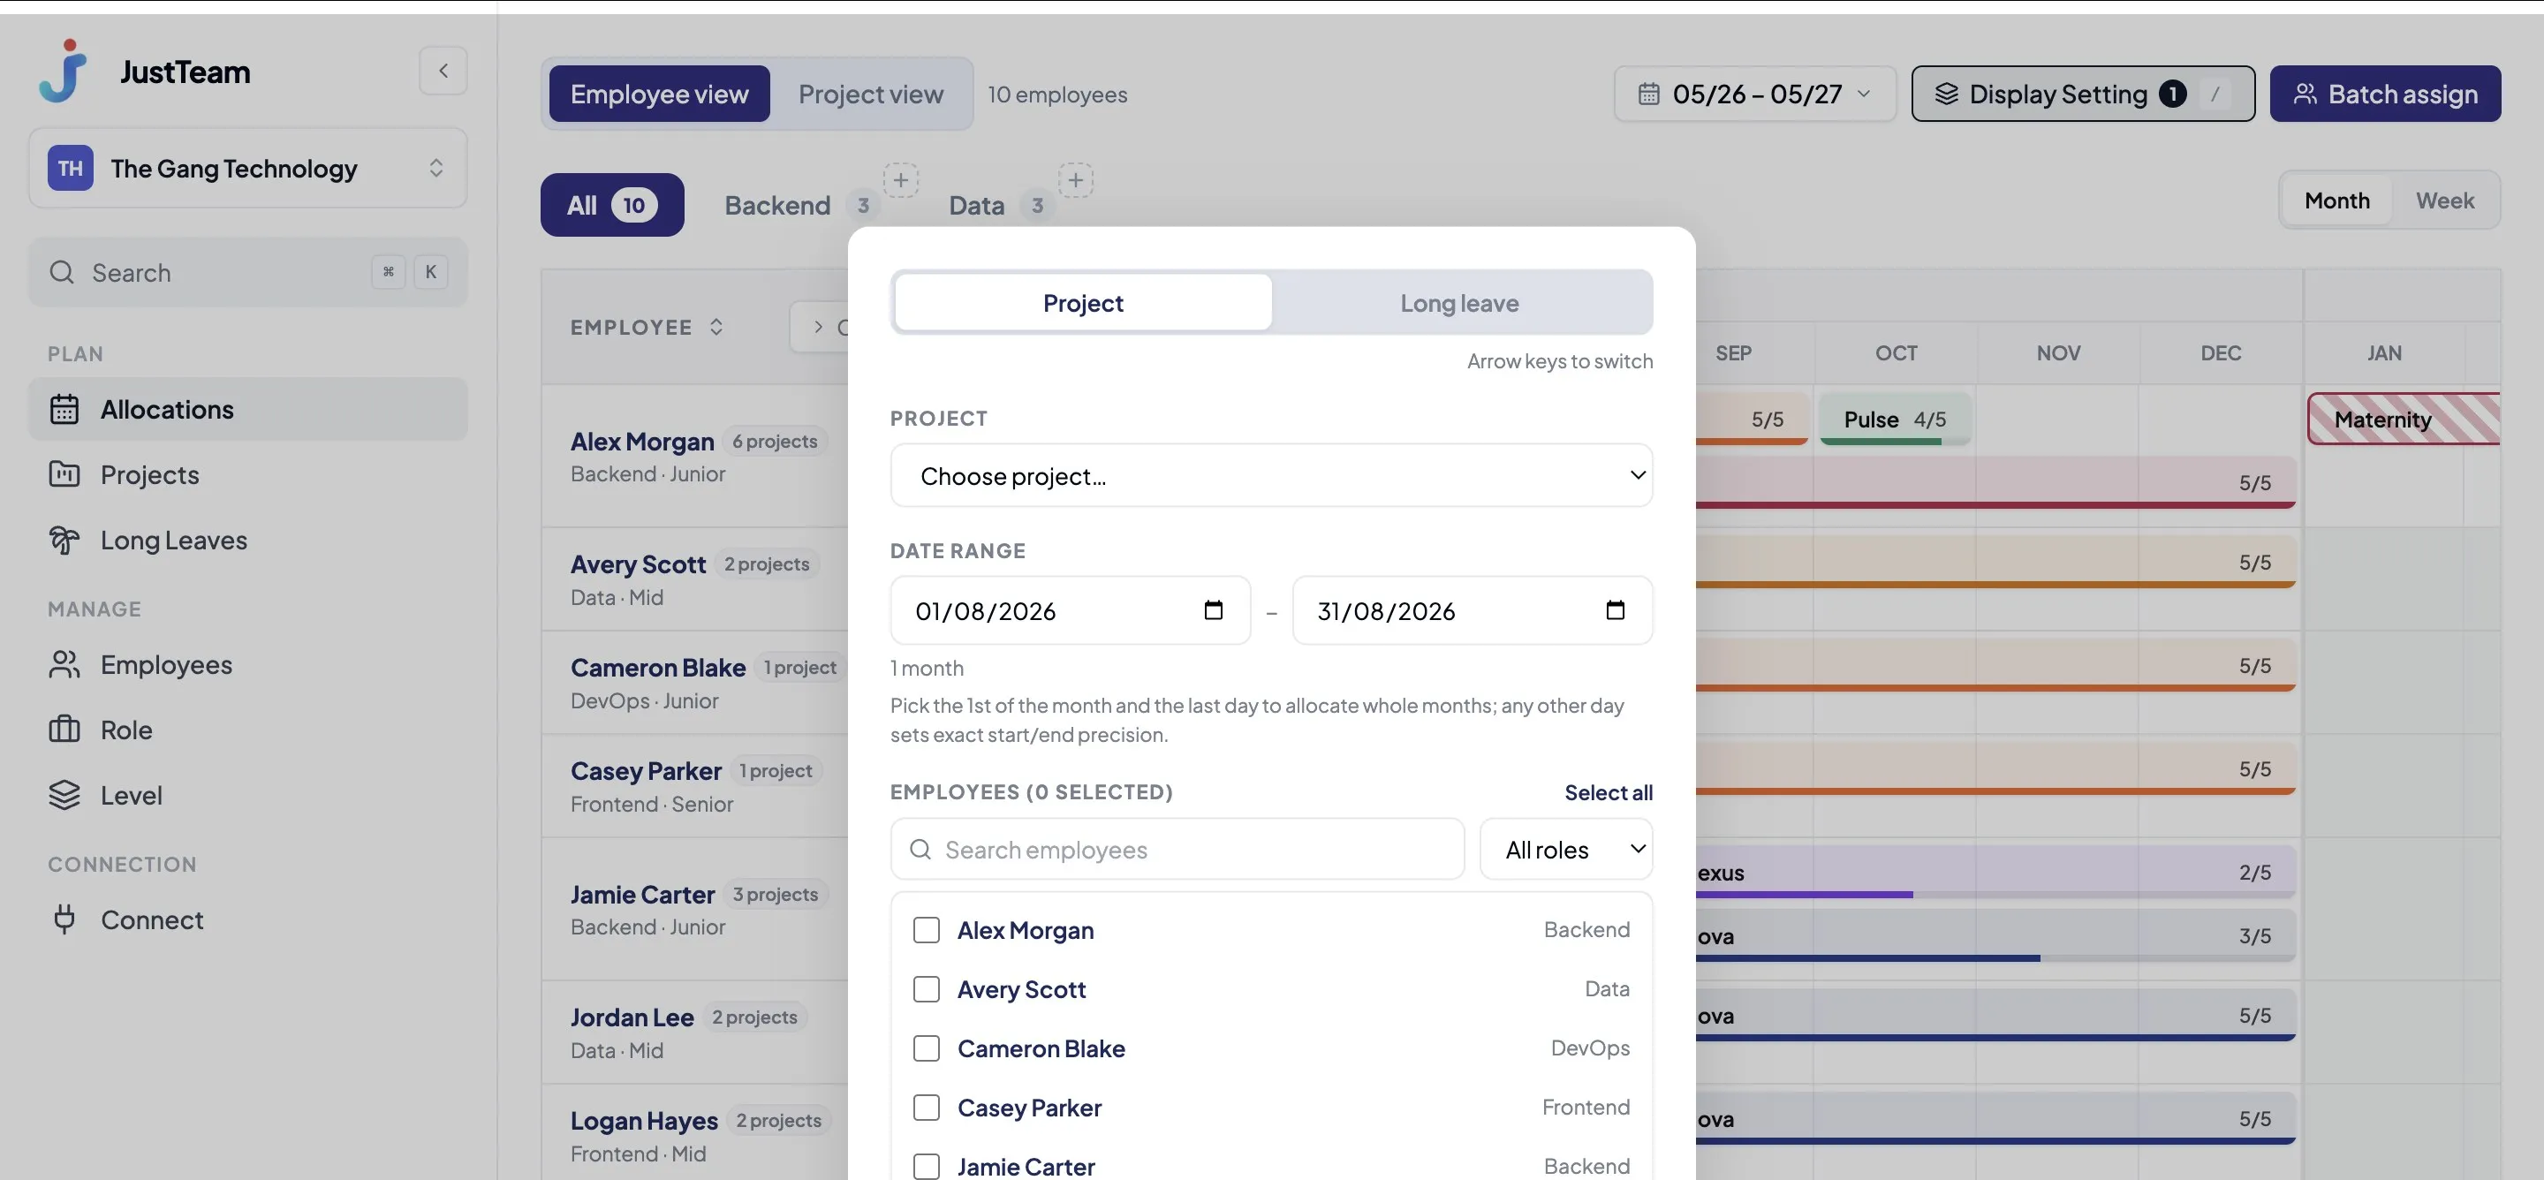Open the 05/26 – 05/27 date range dropdown
This screenshot has height=1180, width=2544.
(1755, 94)
